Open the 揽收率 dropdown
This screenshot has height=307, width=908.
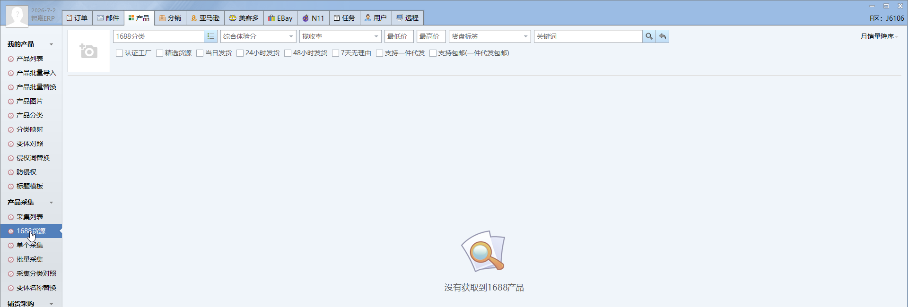pos(340,36)
